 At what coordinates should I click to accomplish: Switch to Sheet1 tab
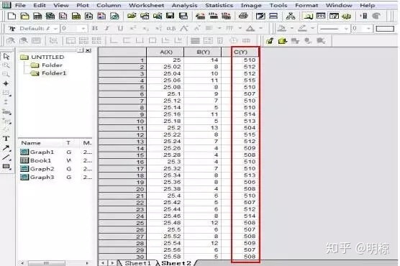tap(137, 263)
